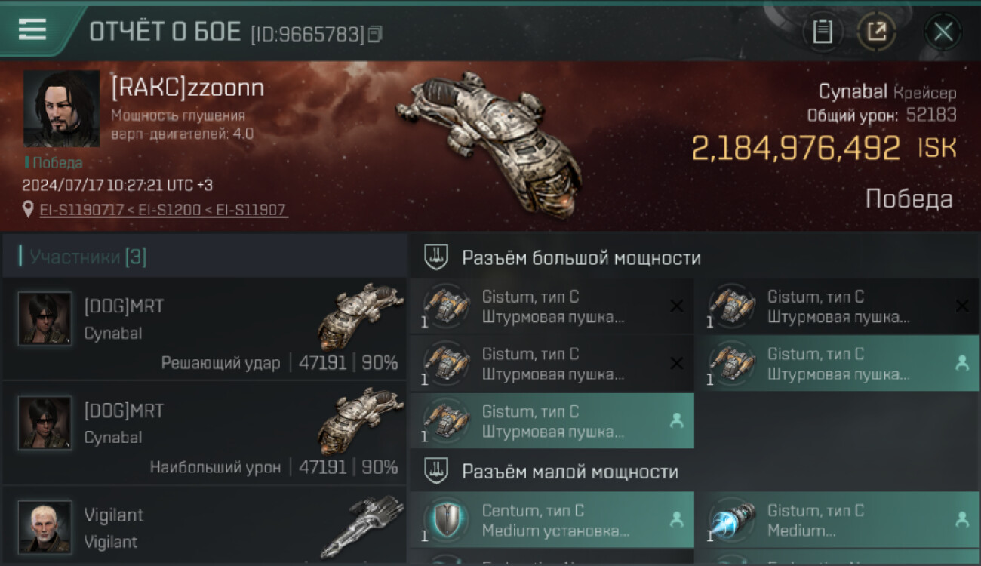Select the Участники tab
The width and height of the screenshot is (981, 566).
point(87,257)
